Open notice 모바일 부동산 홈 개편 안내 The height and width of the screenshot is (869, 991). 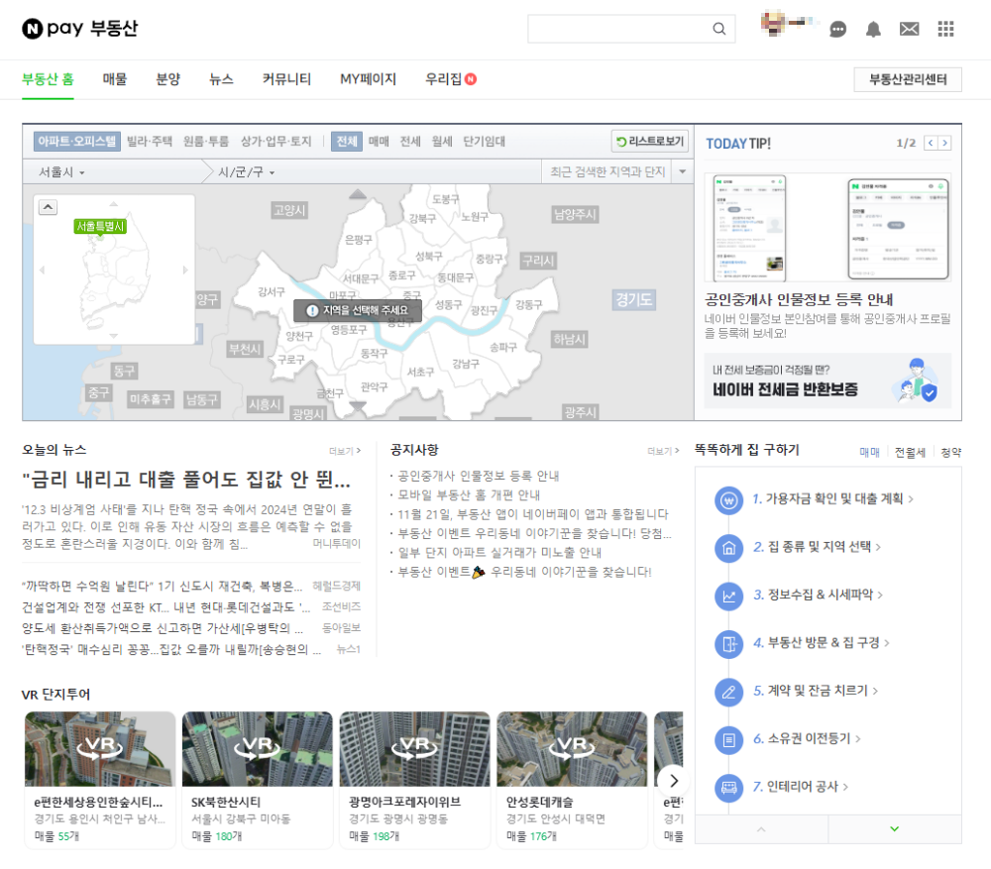(469, 494)
